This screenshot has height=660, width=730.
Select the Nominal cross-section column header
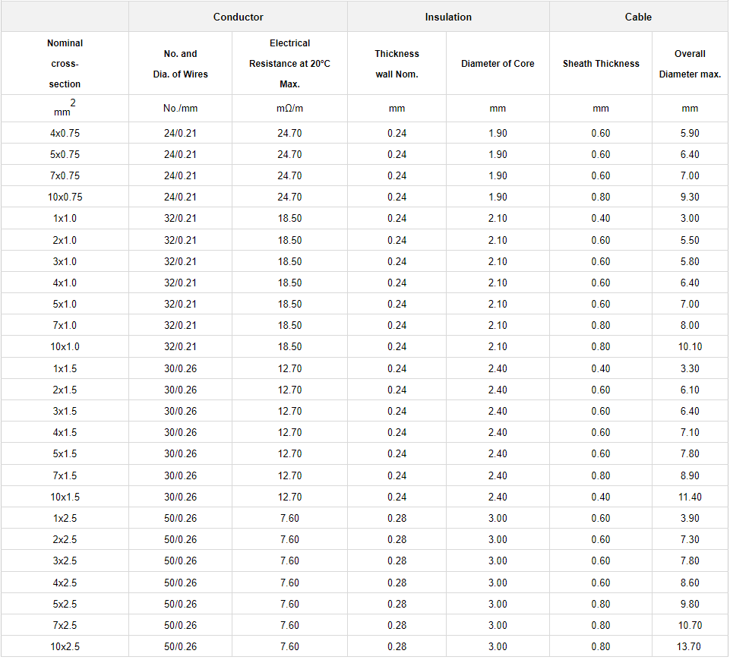point(65,64)
